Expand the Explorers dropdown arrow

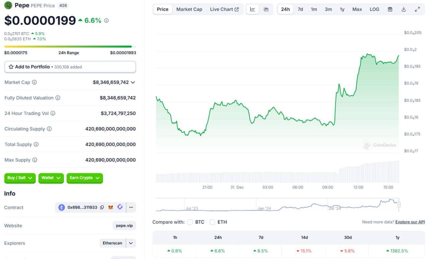pyautogui.click(x=131, y=243)
